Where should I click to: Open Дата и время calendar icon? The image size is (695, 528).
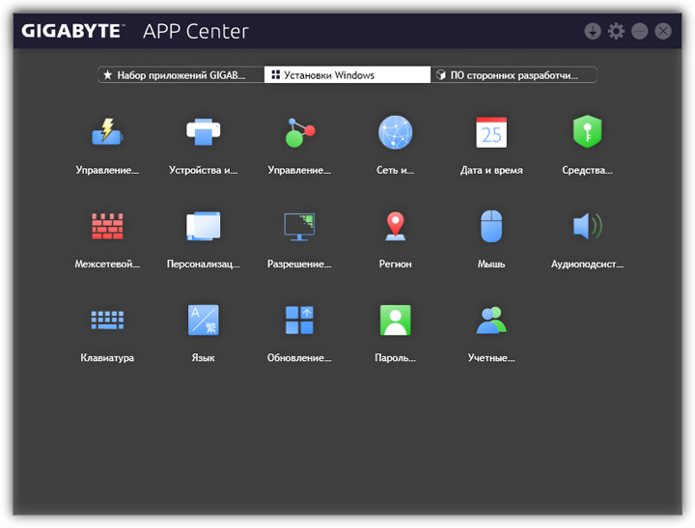tap(491, 132)
